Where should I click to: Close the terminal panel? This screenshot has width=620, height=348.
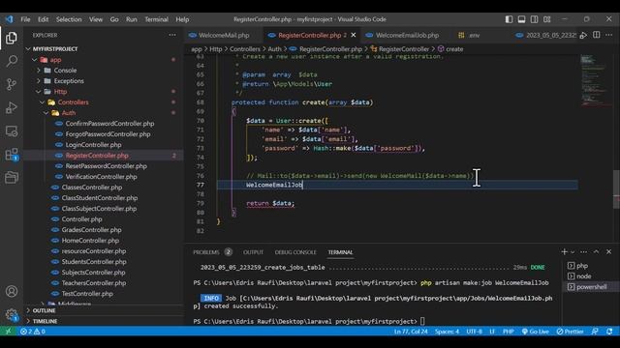coord(609,251)
